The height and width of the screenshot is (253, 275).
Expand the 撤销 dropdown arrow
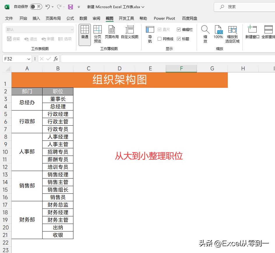tap(52, 7)
